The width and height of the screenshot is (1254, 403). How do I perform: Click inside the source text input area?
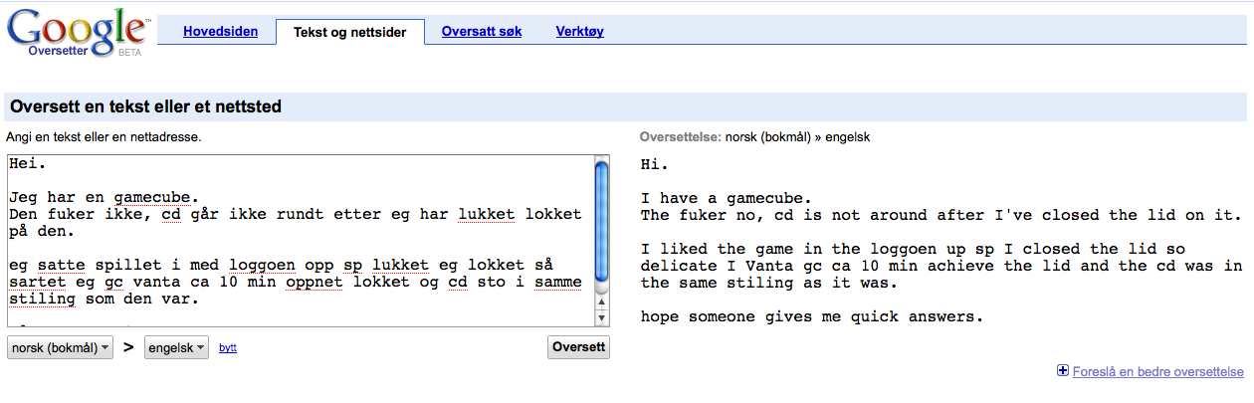300,241
